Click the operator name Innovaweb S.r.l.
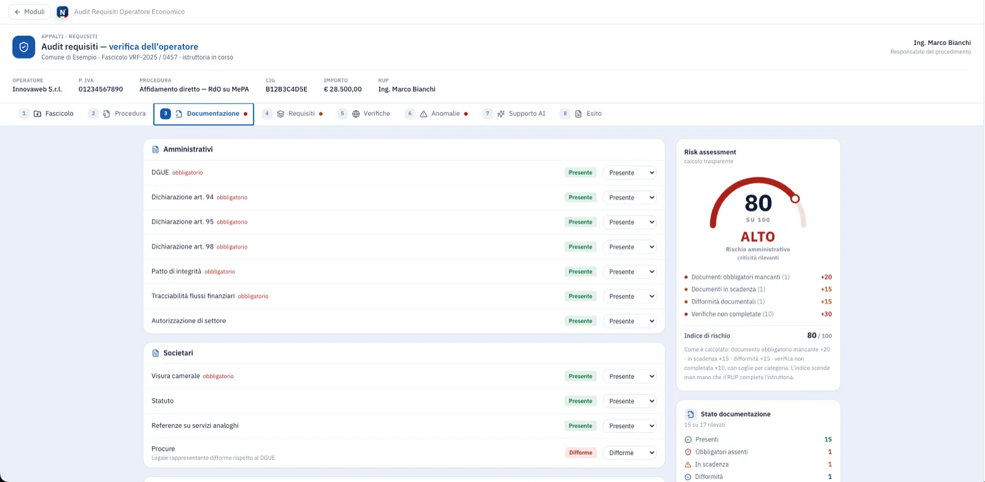The image size is (985, 482). pos(37,89)
